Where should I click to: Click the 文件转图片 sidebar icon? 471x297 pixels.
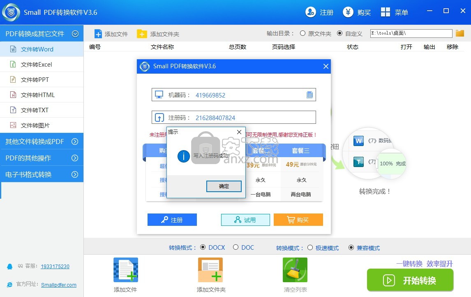pyautogui.click(x=13, y=125)
